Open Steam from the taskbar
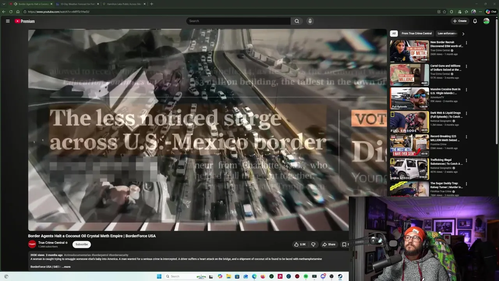The width and height of the screenshot is (499, 281). click(340, 276)
